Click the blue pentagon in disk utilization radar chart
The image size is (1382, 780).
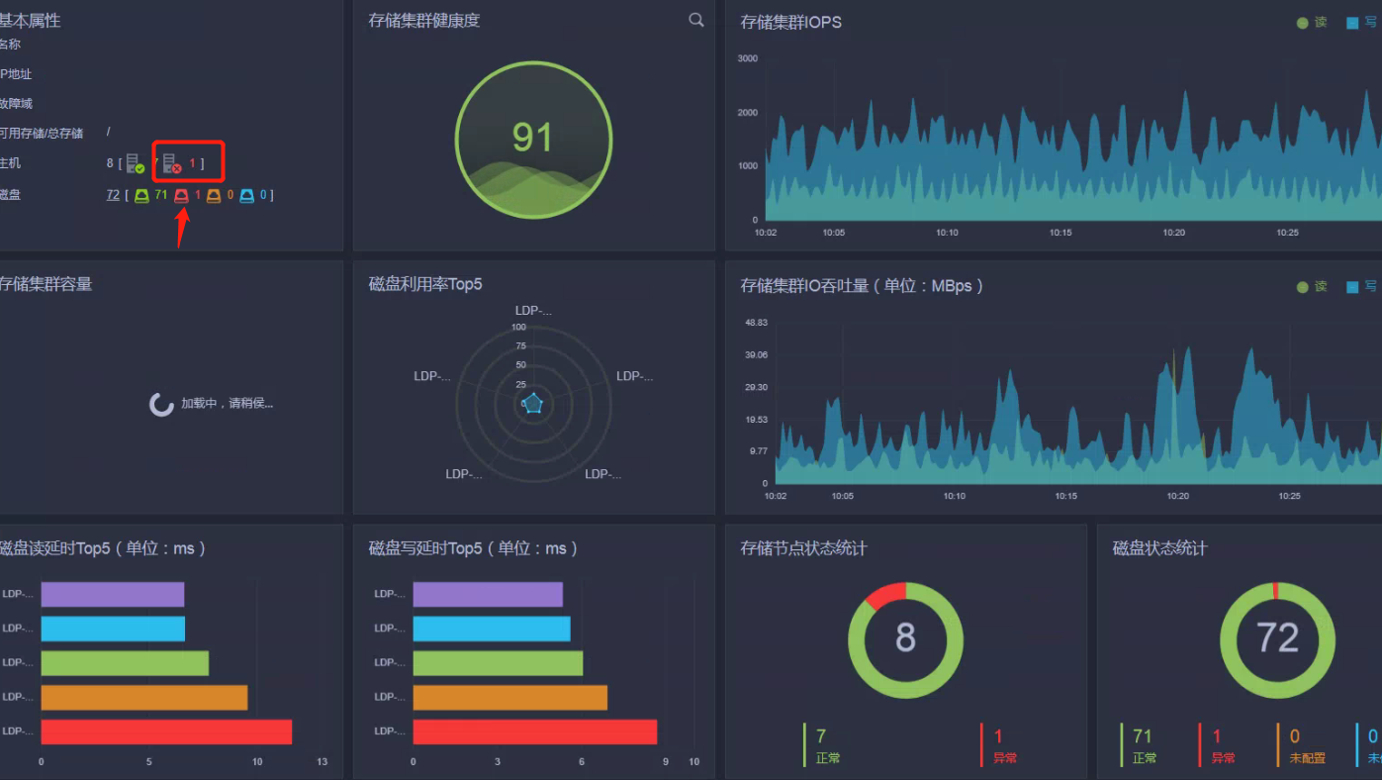(x=533, y=403)
